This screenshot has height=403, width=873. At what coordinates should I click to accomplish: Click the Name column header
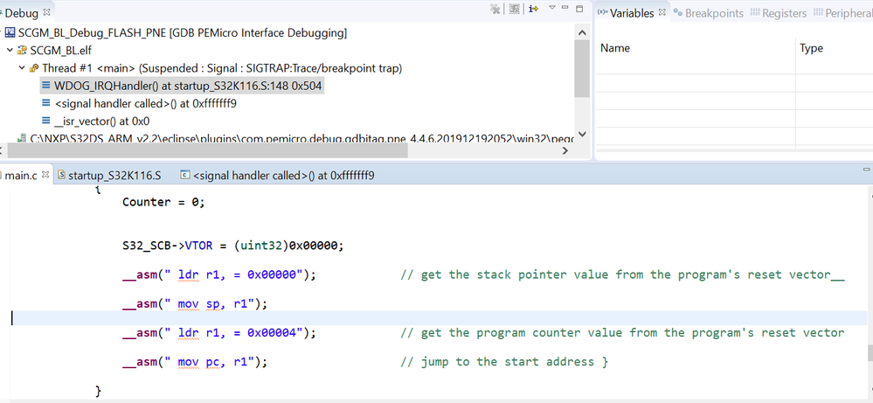(x=614, y=48)
